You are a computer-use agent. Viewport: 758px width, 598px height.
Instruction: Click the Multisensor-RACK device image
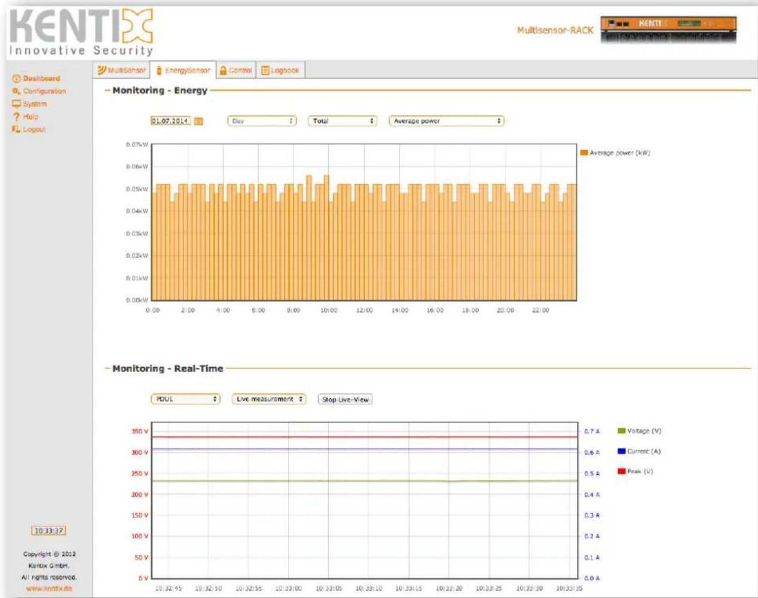click(x=668, y=30)
